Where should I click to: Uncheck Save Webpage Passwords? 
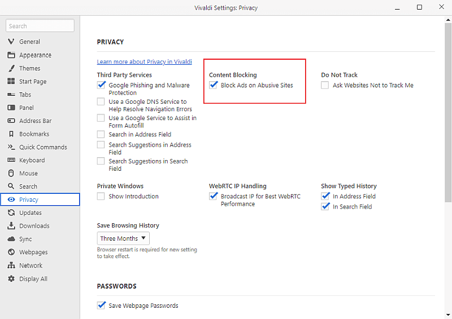(x=101, y=305)
